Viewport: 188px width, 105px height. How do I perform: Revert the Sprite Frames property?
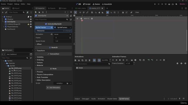[x=51, y=27]
